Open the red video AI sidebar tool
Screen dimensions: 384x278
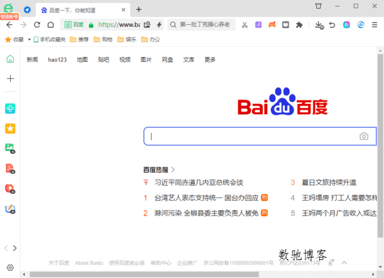click(10, 189)
